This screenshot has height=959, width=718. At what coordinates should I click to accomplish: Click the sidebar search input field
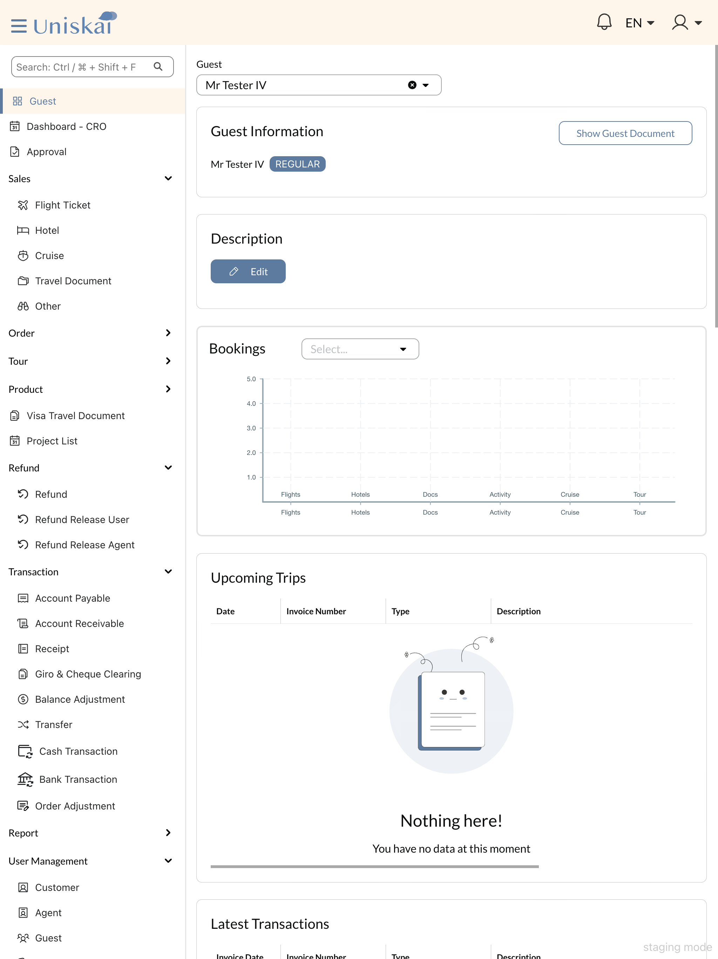point(82,67)
